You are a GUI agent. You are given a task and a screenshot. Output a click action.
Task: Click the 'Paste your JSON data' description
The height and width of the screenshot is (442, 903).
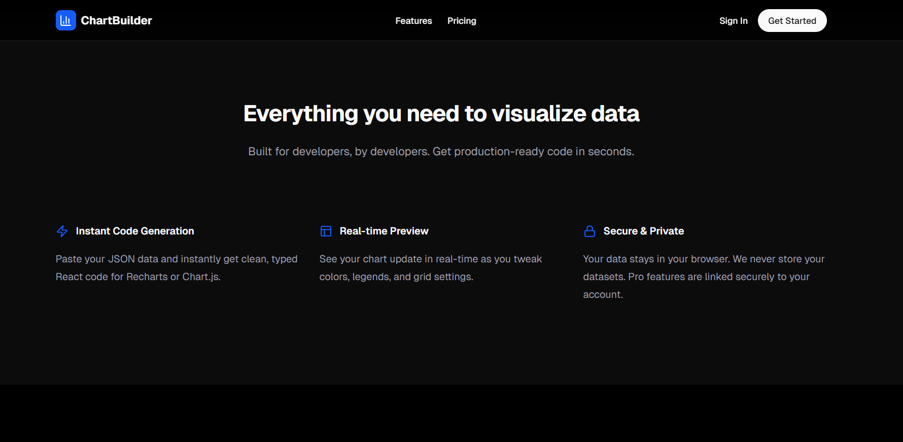pos(177,267)
